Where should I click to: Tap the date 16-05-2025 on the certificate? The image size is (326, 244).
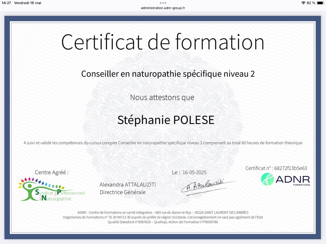click(x=194, y=172)
